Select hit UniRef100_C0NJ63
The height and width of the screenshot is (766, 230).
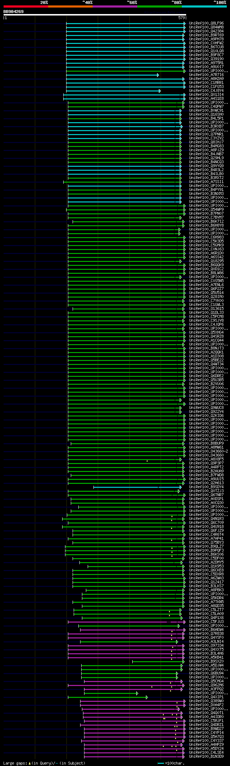point(206,249)
